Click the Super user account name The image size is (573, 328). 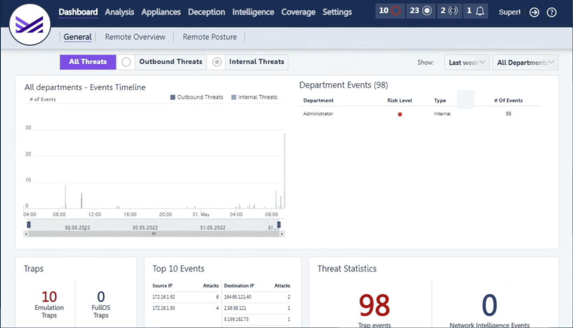pos(509,12)
